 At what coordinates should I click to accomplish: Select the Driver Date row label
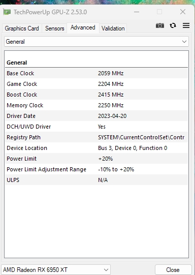(x=21, y=116)
